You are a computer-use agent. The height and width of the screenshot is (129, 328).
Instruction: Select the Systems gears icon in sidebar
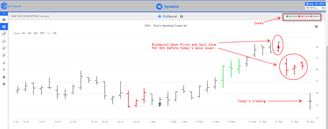click(4, 27)
